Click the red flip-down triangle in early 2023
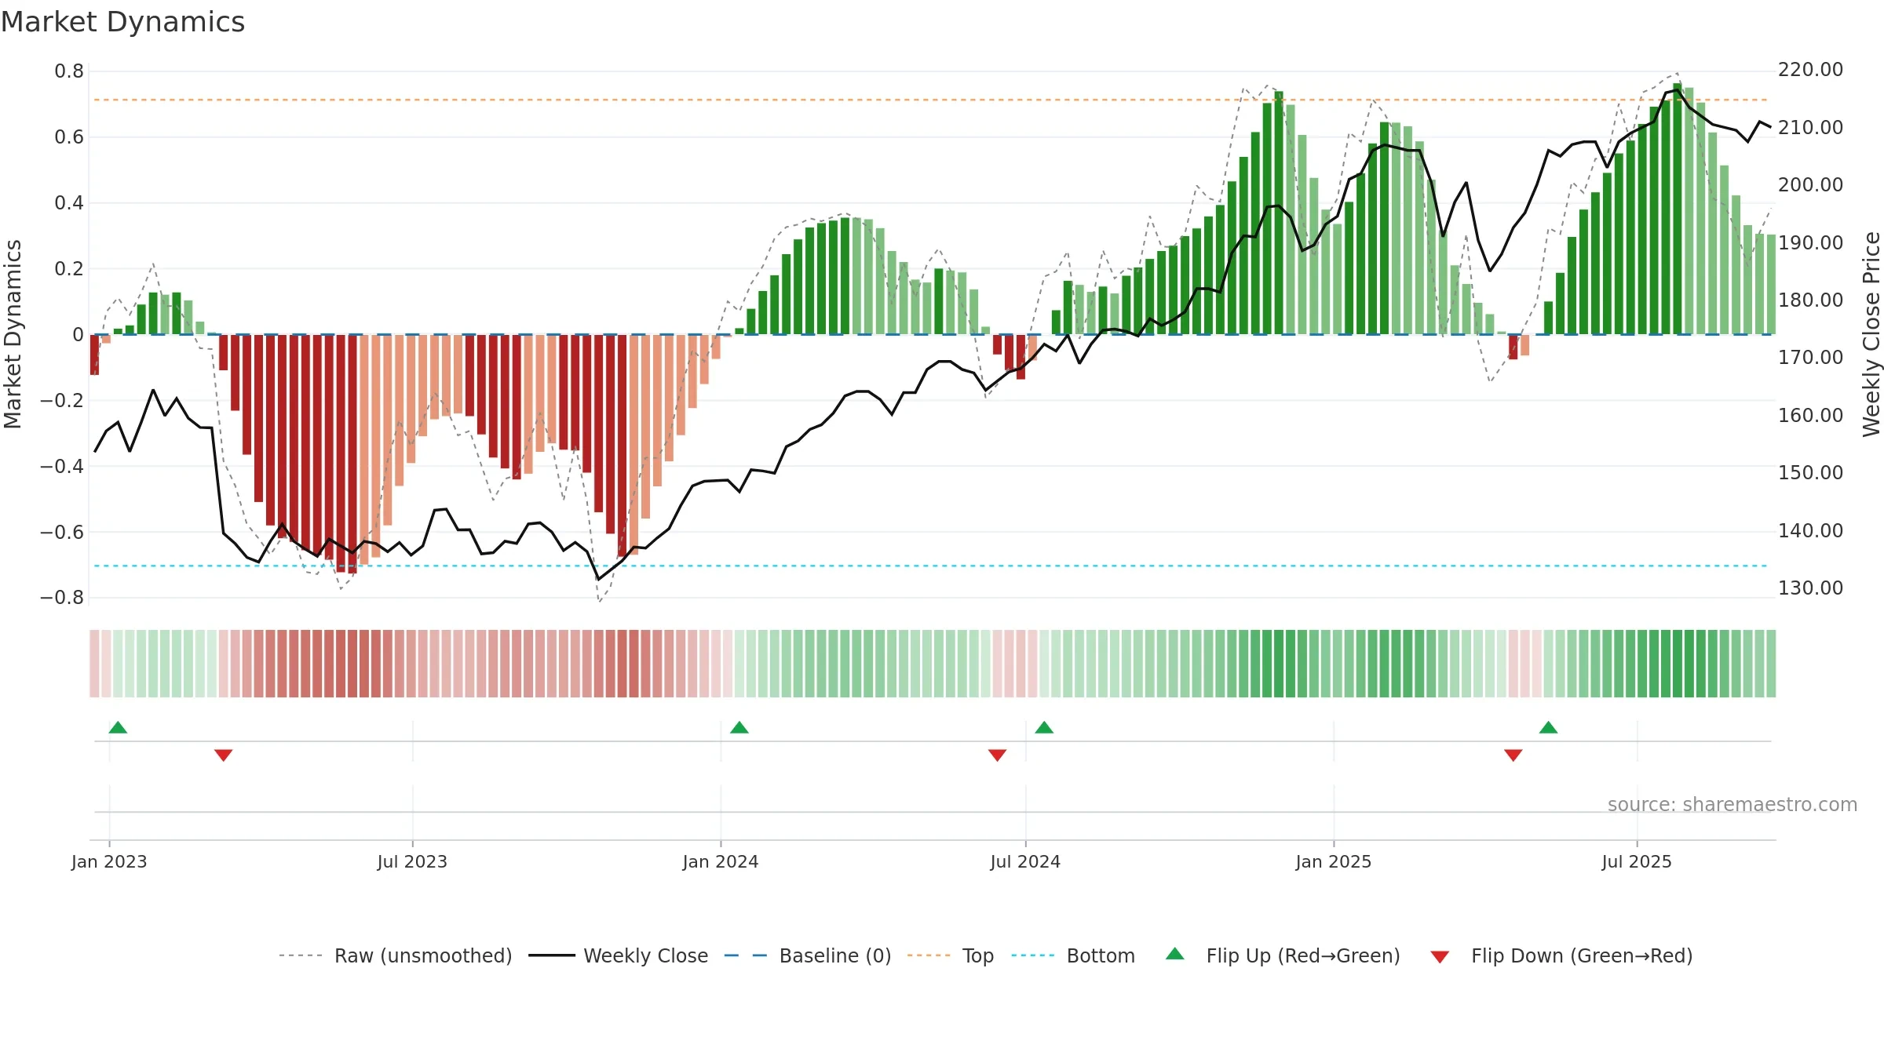The image size is (1884, 1059). coord(224,755)
